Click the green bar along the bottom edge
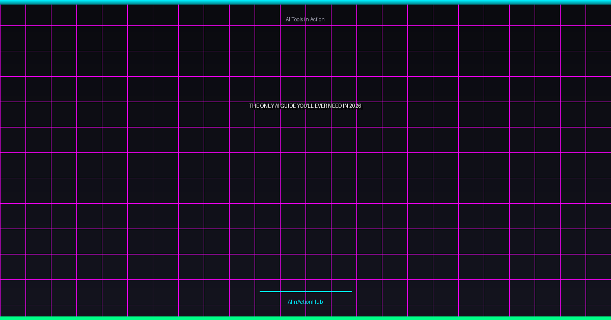Viewport: 611px width, 320px height. tap(305, 318)
